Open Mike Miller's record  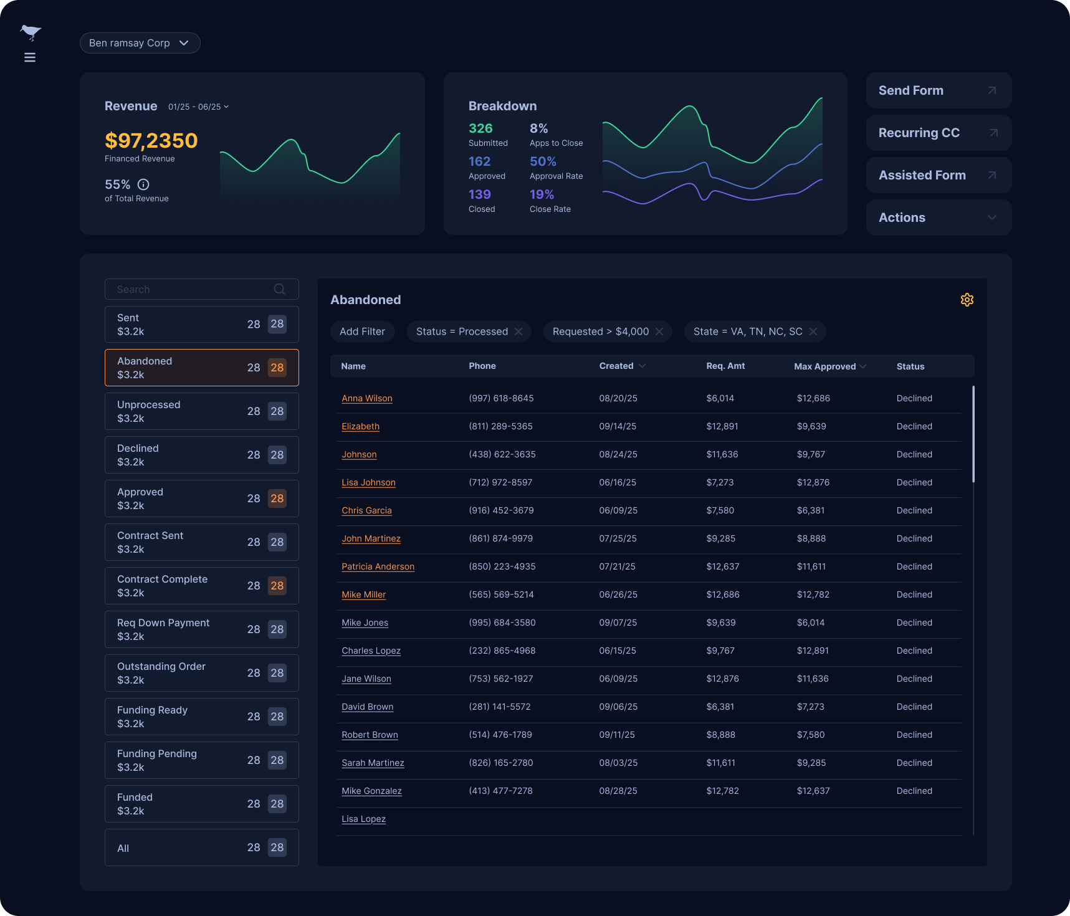click(x=363, y=594)
